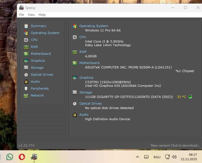Open Storage section in sidebar
Viewport: 202px width, 163px height.
[37, 68]
